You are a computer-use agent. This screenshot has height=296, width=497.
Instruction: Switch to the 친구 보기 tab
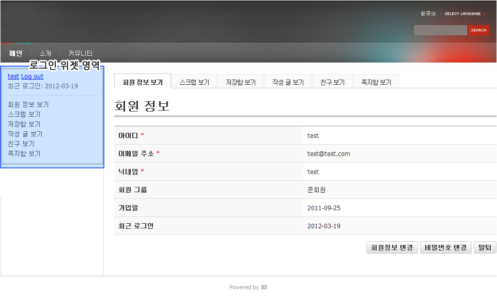[332, 82]
